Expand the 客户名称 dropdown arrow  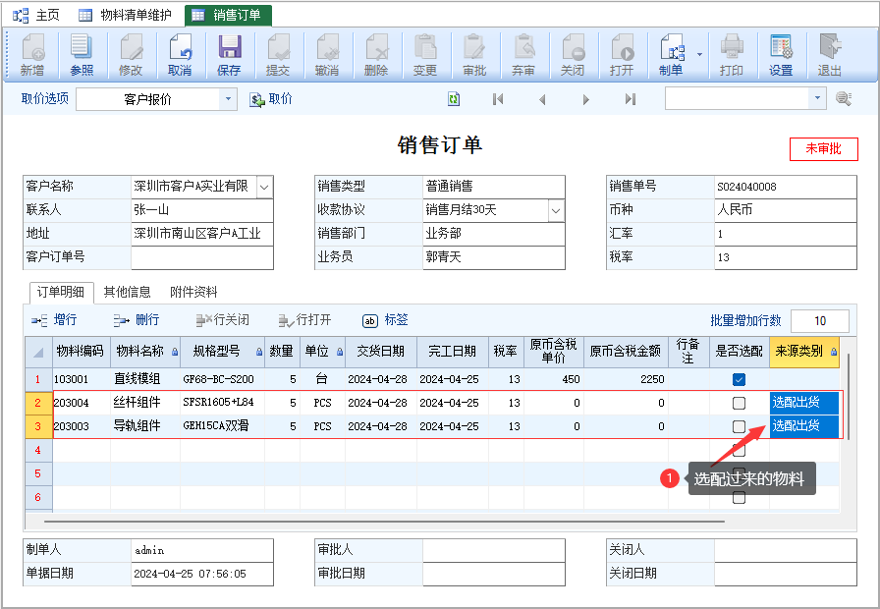point(264,187)
